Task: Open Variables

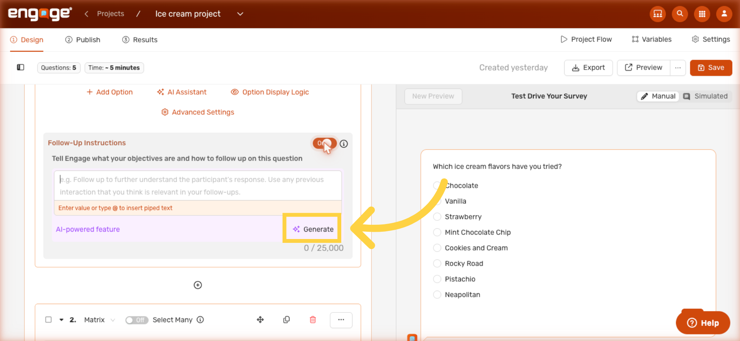Action: 652,39
